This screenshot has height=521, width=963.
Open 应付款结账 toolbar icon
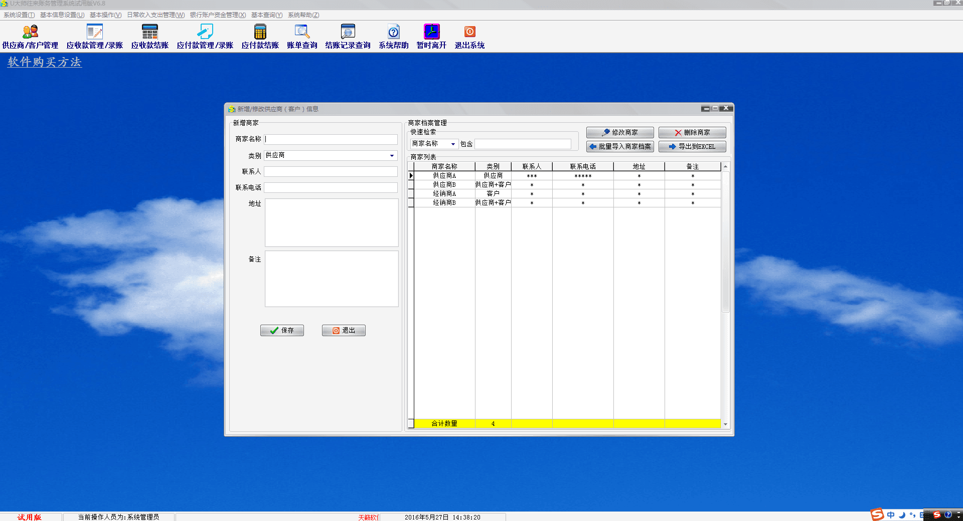click(260, 33)
